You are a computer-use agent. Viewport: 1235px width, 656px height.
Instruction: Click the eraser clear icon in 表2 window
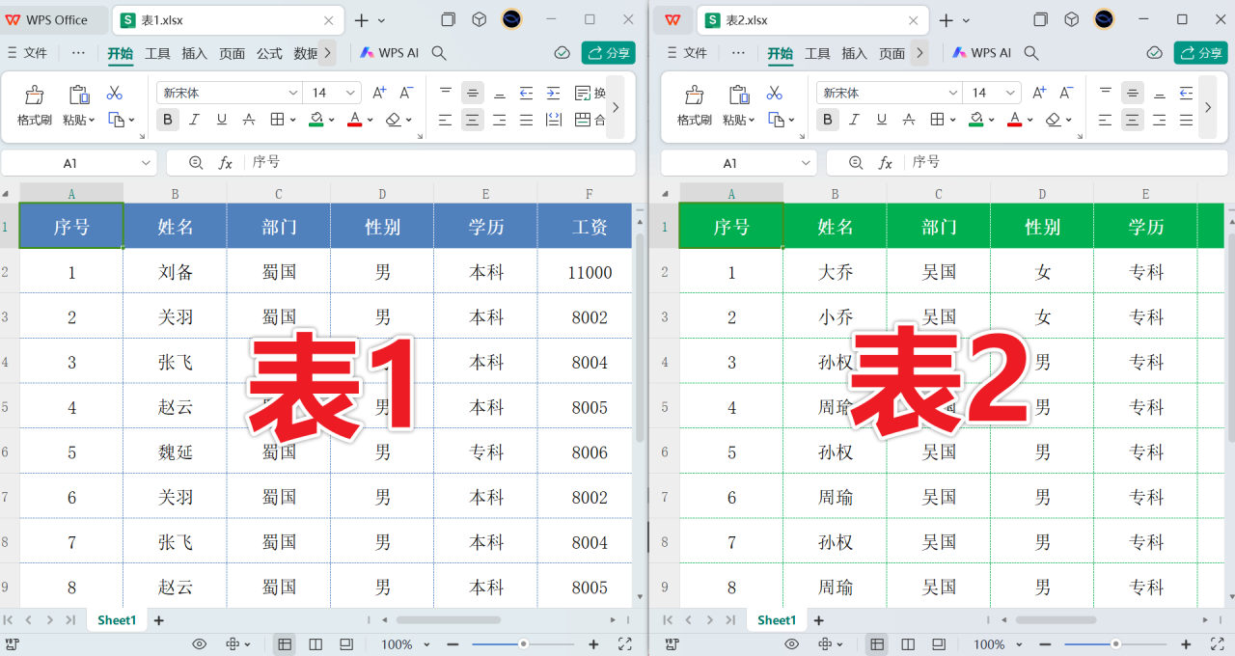[x=1053, y=120]
